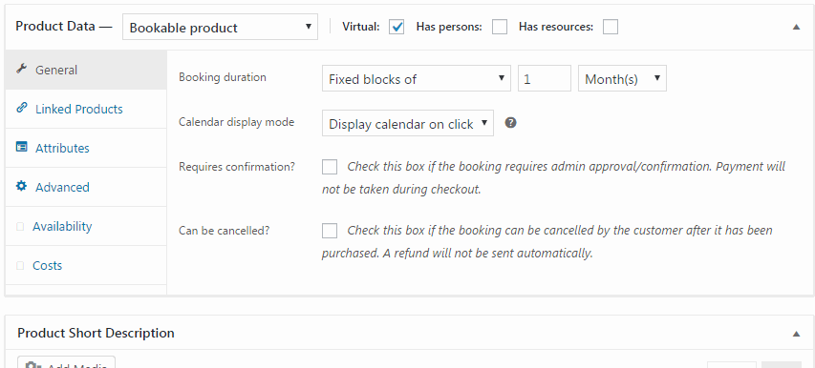This screenshot has width=815, height=368.
Task: Open the Advanced tab
Action: coord(86,187)
